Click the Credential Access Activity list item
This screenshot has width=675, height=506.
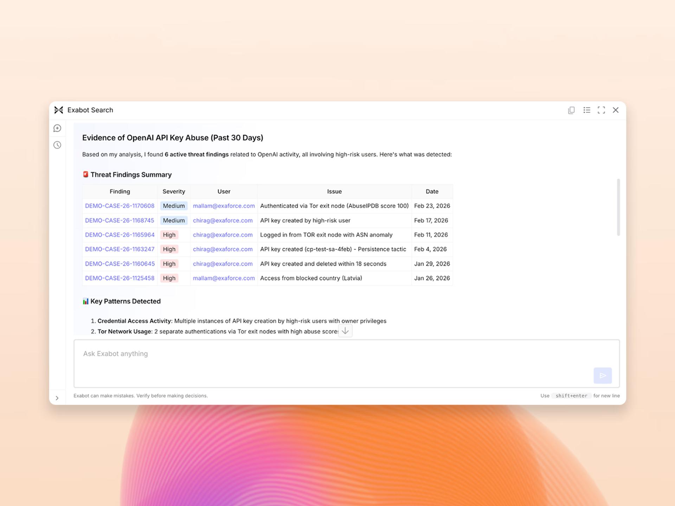click(x=242, y=321)
